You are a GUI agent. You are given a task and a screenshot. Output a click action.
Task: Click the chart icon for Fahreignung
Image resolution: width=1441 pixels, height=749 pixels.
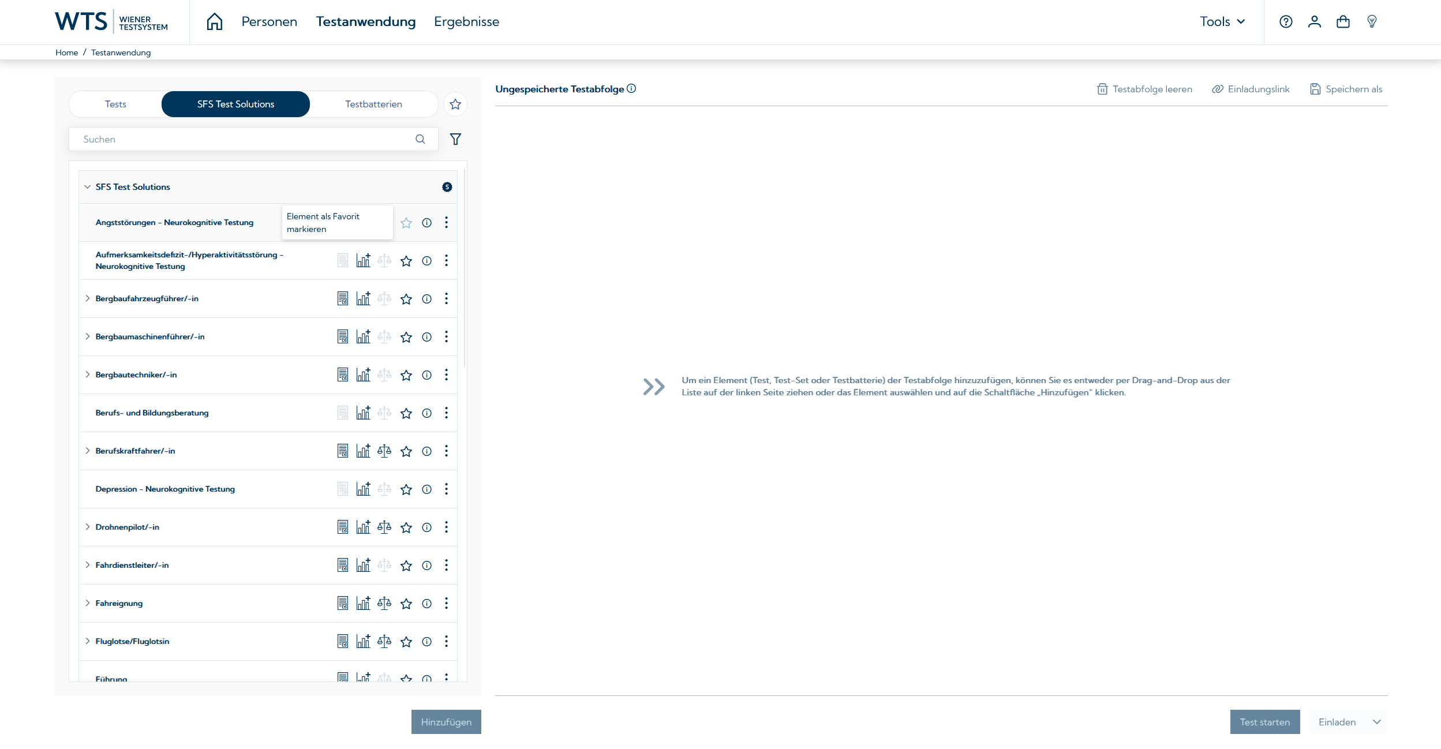363,603
